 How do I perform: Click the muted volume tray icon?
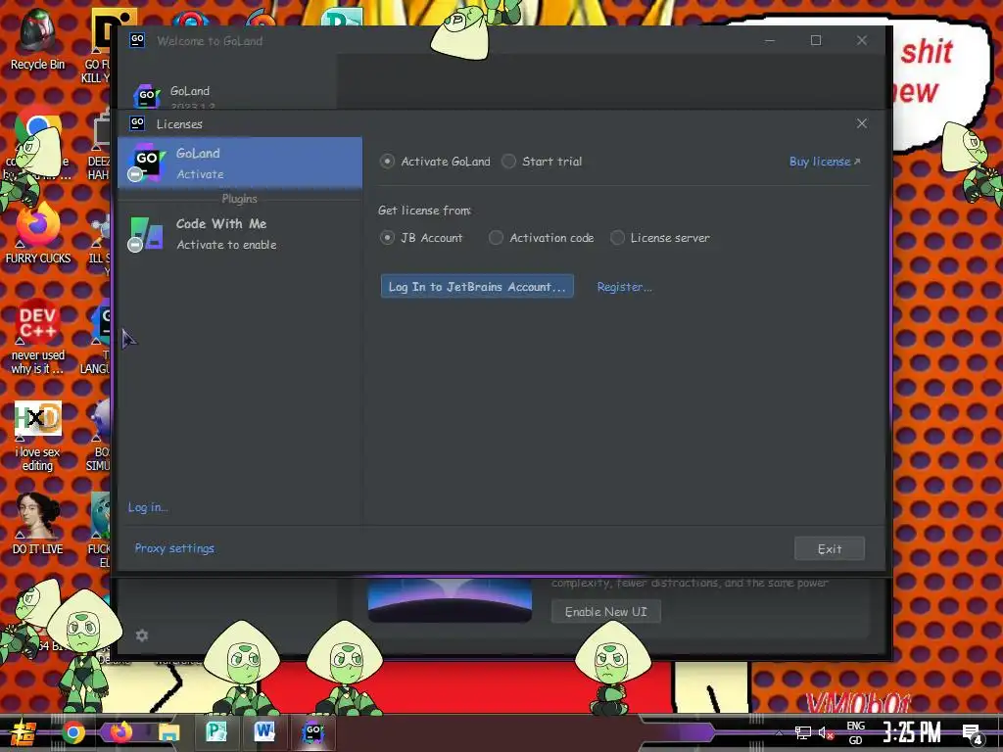click(x=826, y=732)
